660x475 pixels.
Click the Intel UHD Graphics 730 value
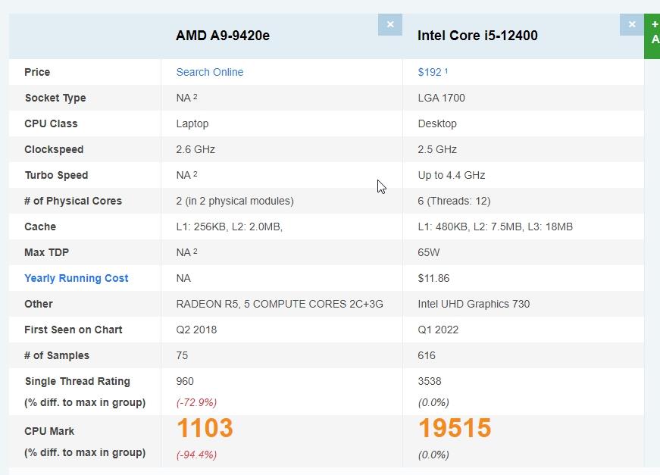pyautogui.click(x=474, y=304)
